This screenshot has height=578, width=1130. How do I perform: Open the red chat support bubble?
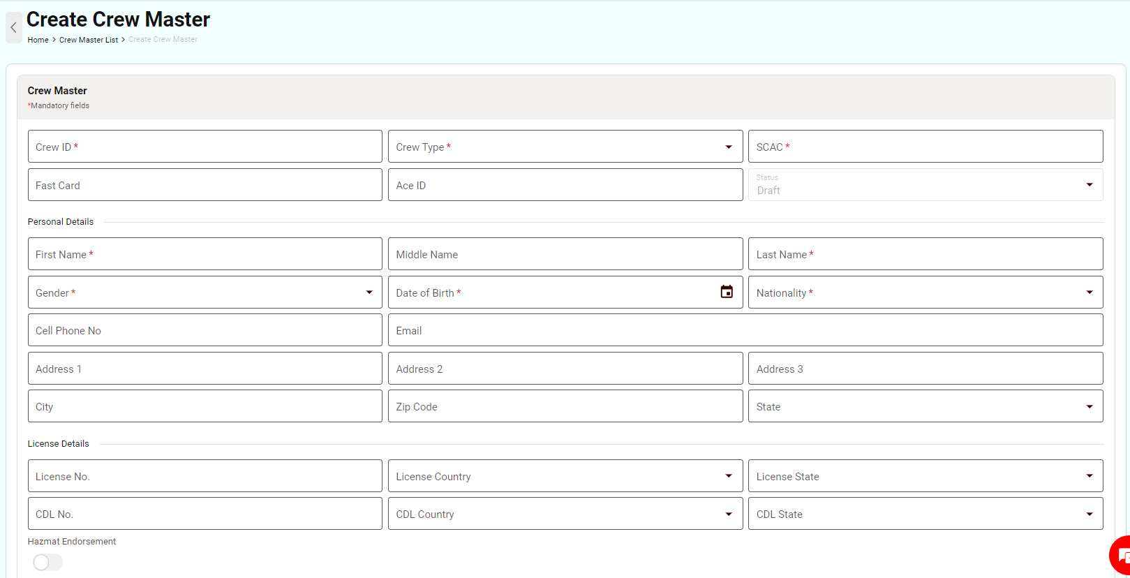pos(1121,556)
